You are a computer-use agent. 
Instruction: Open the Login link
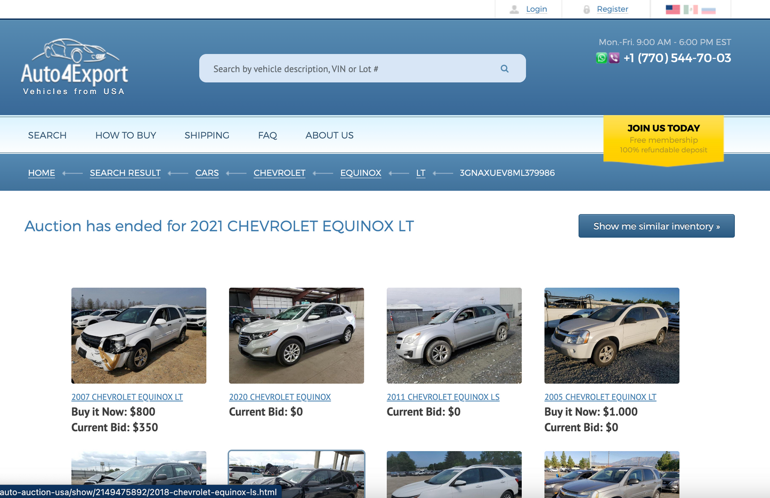click(536, 9)
